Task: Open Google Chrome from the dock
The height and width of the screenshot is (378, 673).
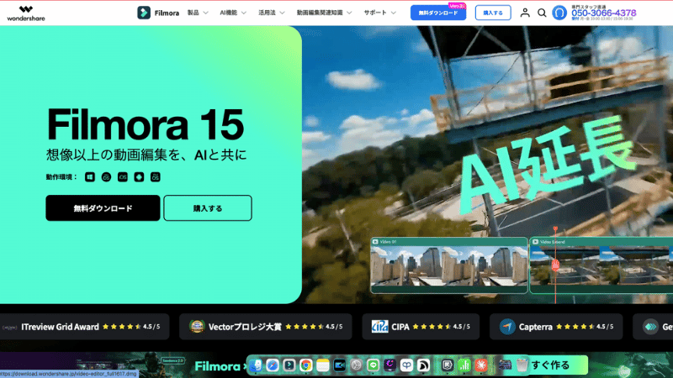Action: (x=306, y=365)
